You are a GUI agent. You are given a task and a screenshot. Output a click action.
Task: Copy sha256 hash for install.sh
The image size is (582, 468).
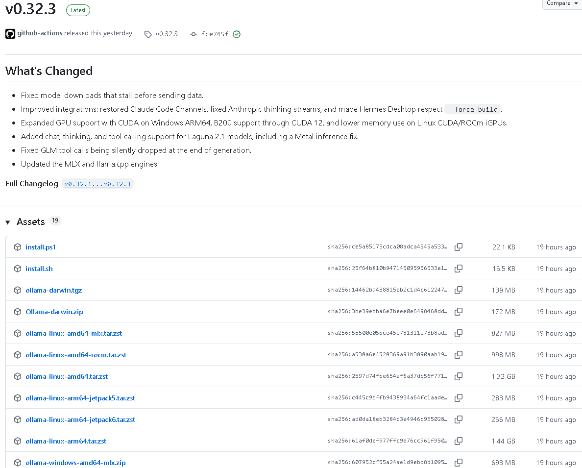coord(459,269)
